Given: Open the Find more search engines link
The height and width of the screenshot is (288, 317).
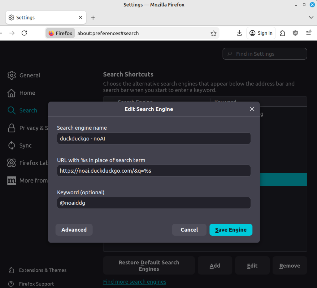Looking at the screenshot, I should (135, 282).
